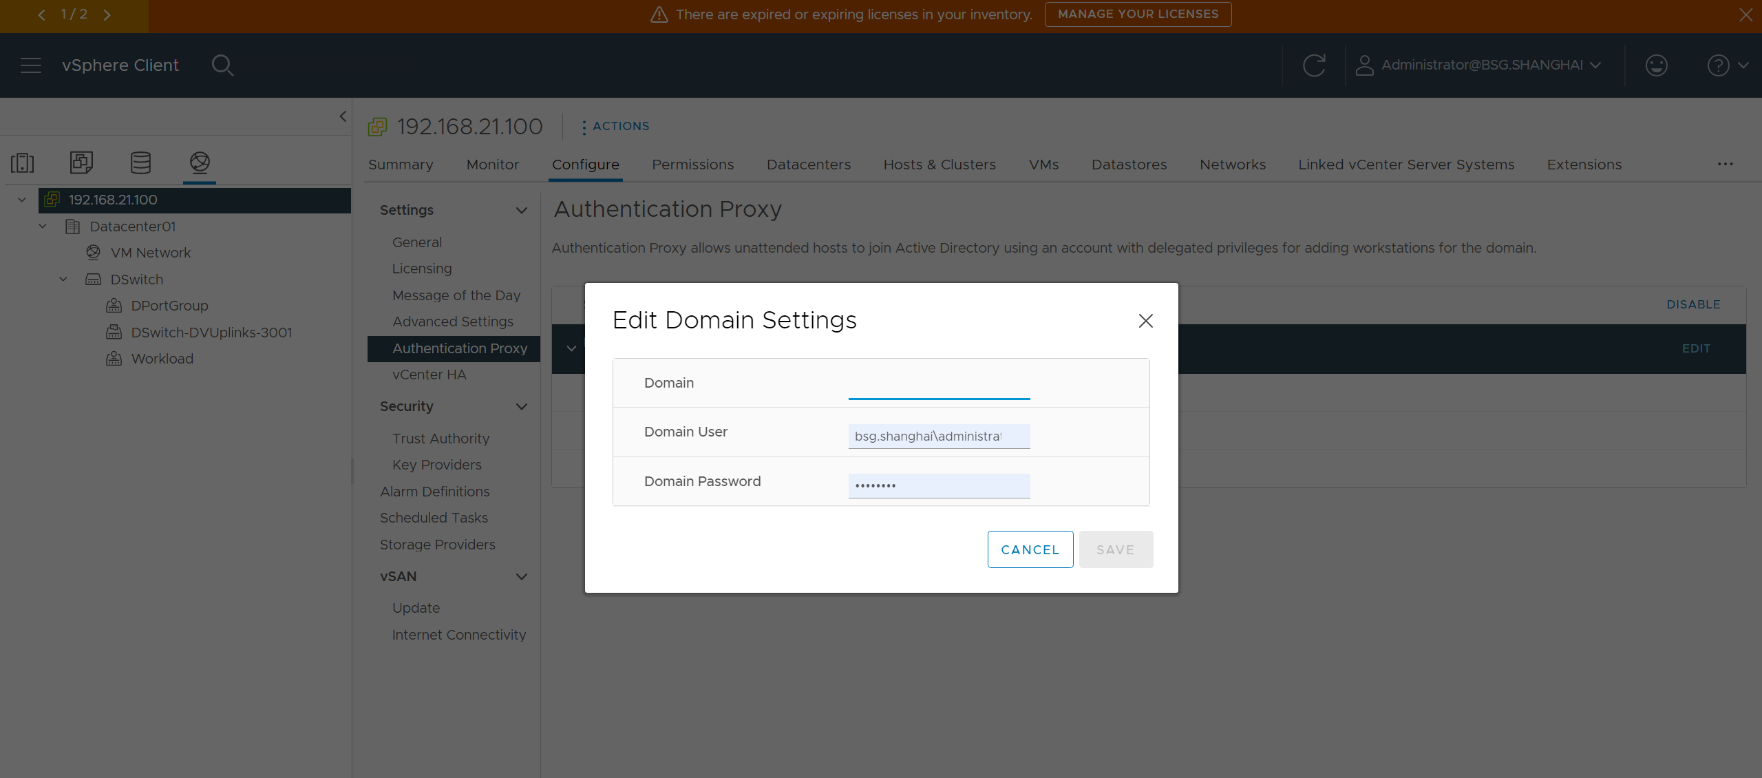Switch to the Networks tab
Screen dimensions: 1762x778
click(x=1233, y=165)
